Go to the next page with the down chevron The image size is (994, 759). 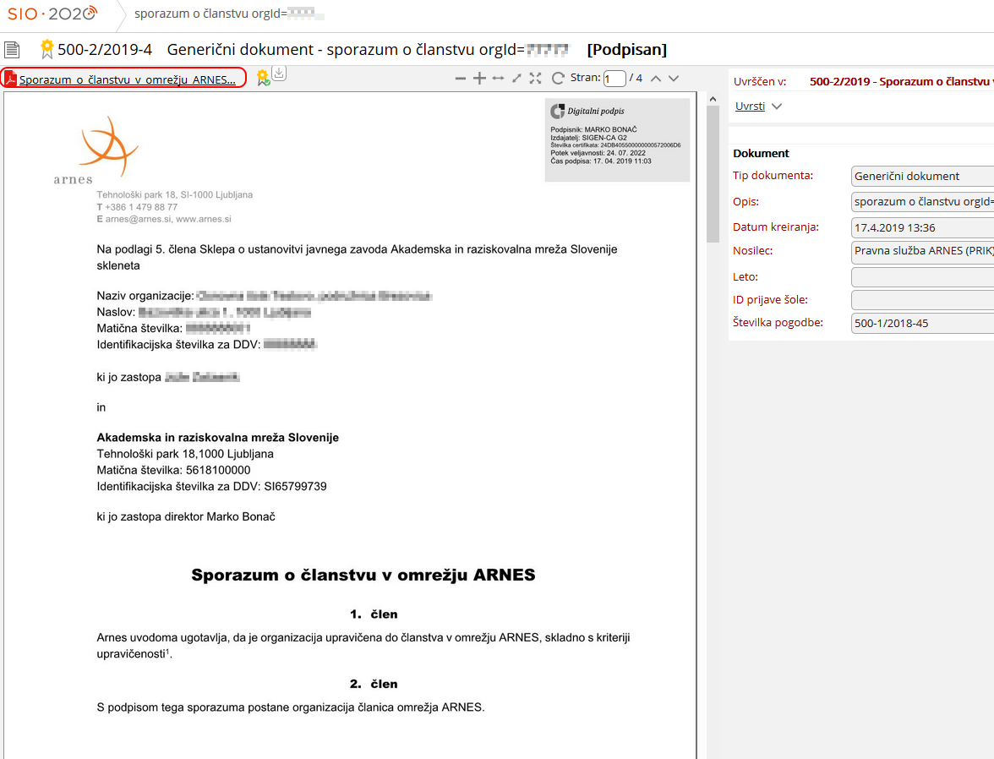674,79
